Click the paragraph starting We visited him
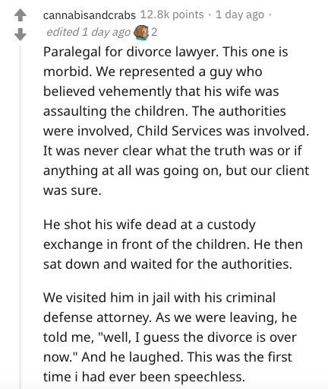Image resolution: width=328 pixels, height=389 pixels. 170,337
